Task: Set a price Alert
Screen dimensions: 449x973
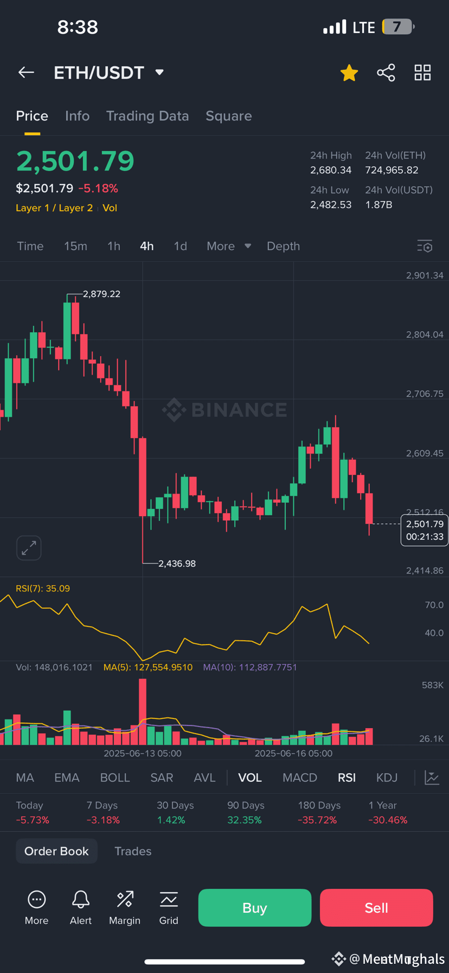Action: (81, 908)
